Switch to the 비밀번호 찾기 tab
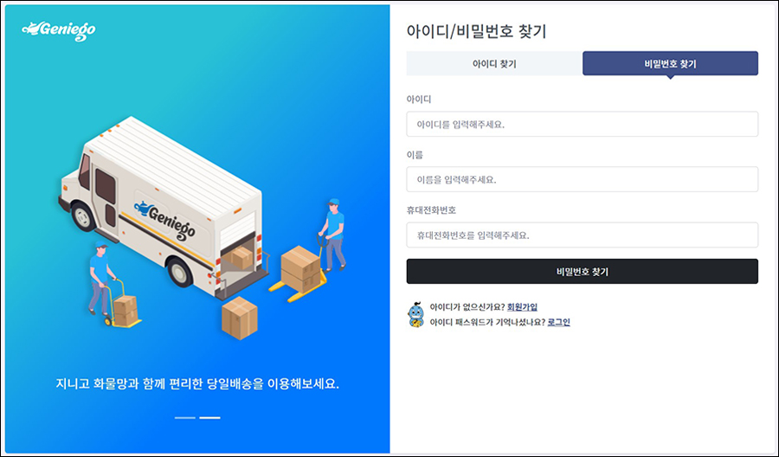This screenshot has width=779, height=457. 670,63
